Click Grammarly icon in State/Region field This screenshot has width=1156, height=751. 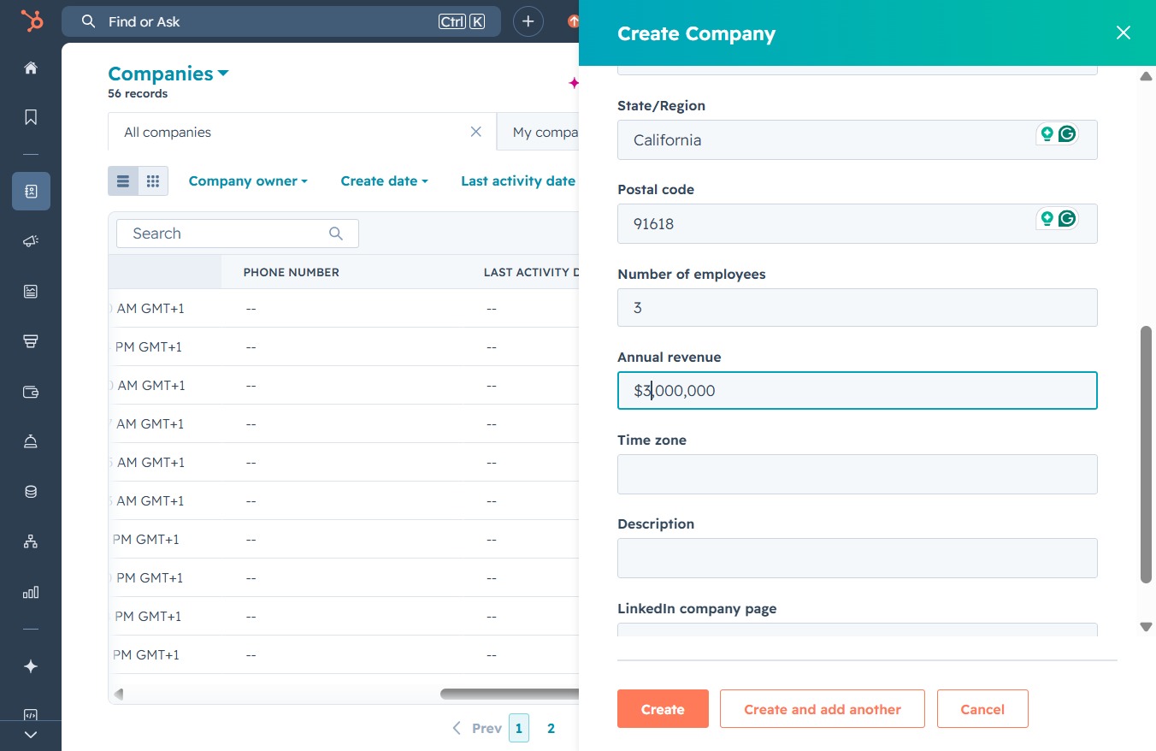tap(1066, 134)
